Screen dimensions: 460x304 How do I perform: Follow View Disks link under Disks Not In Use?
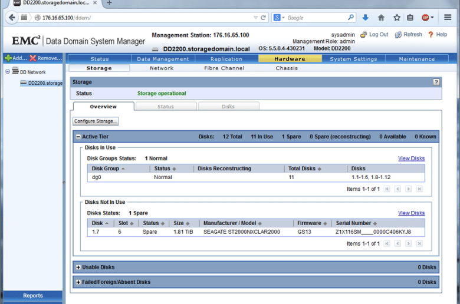411,213
